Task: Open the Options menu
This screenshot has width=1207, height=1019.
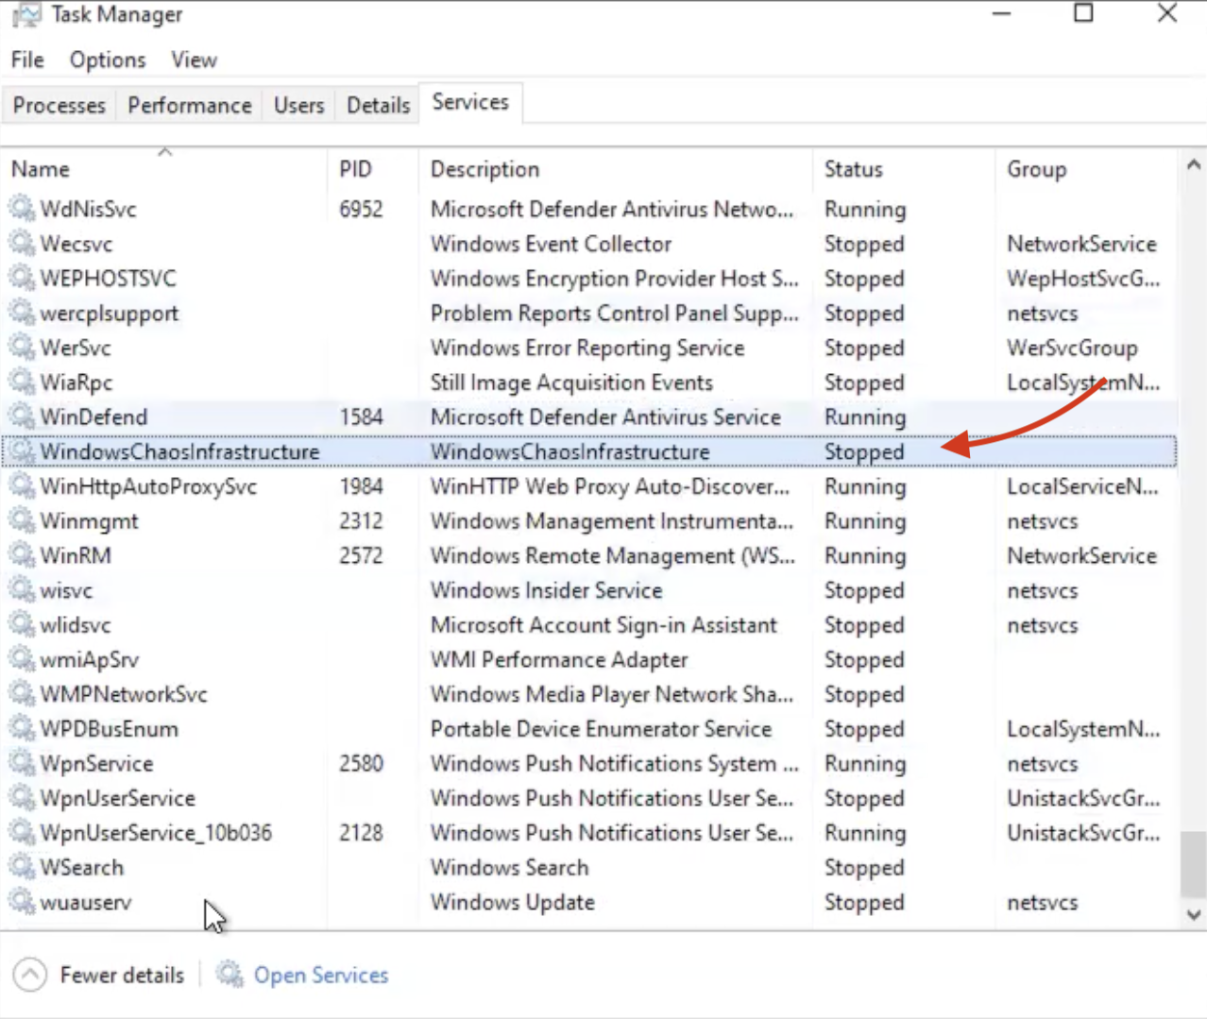Action: point(108,60)
